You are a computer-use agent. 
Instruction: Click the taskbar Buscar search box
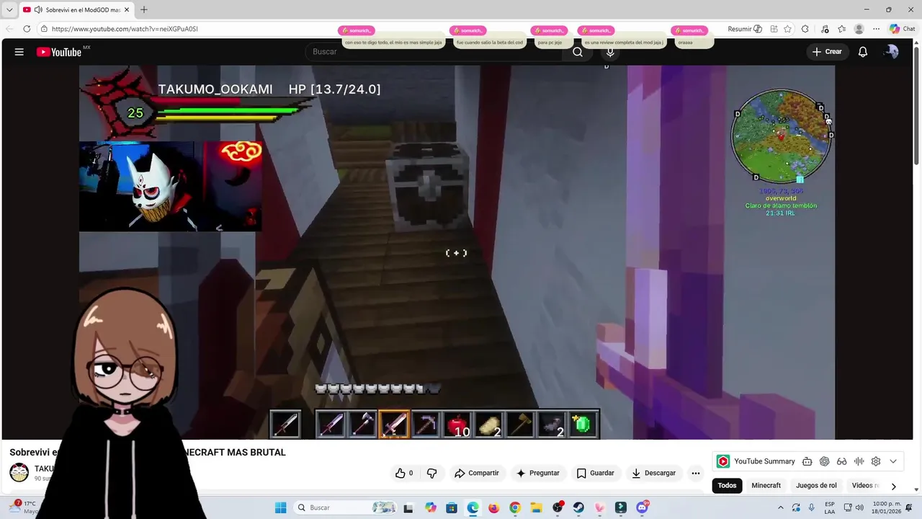point(346,507)
